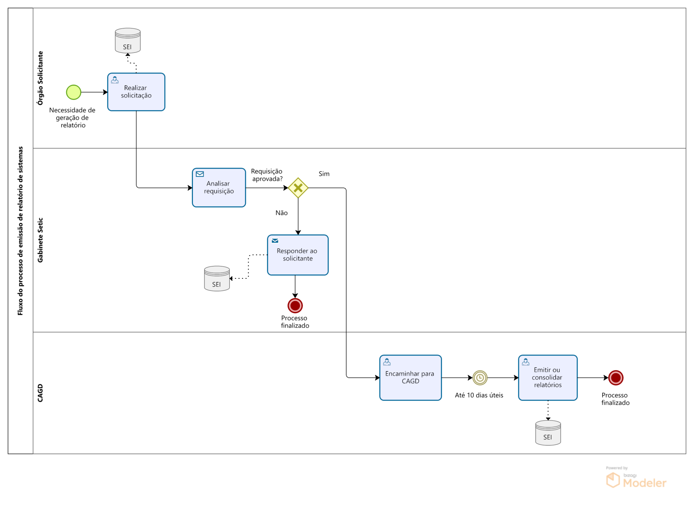This screenshot has height=527, width=694.
Task: Click the filled envelope icon in 'Responder ao solicitante'
Action: (275, 240)
